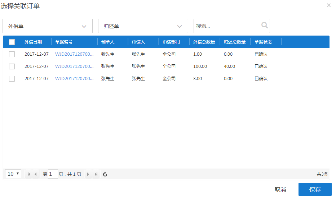Open the first WJD order number link
This screenshot has height=198, width=336.
click(x=74, y=54)
